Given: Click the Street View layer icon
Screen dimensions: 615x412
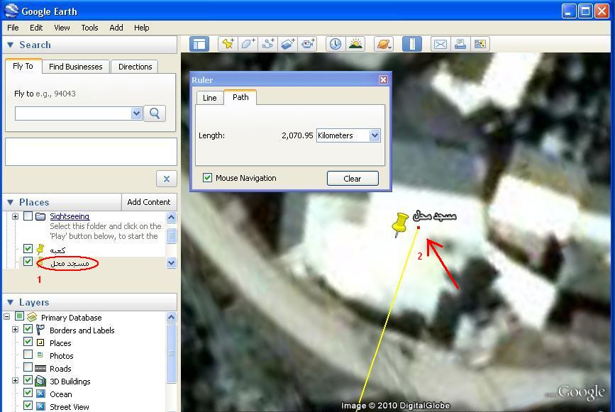Looking at the screenshot, I should (x=40, y=406).
